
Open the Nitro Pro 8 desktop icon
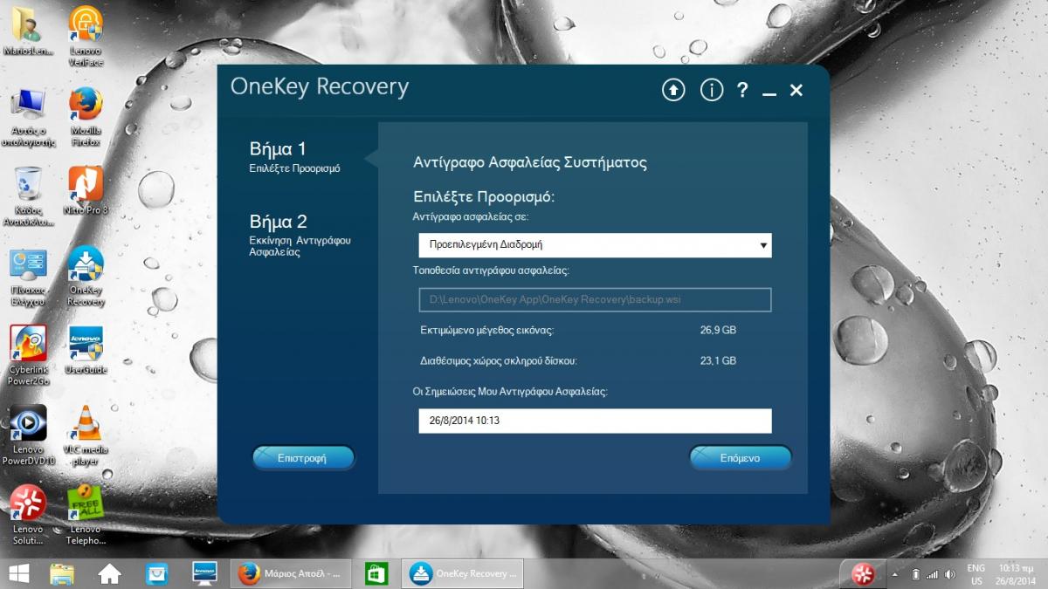click(86, 191)
